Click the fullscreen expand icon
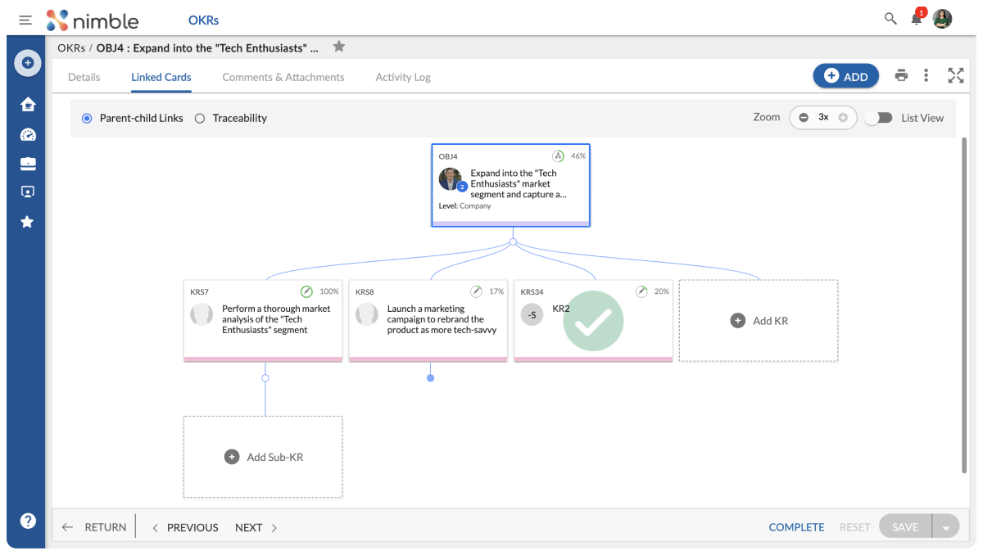Image resolution: width=983 pixels, height=555 pixels. [955, 74]
